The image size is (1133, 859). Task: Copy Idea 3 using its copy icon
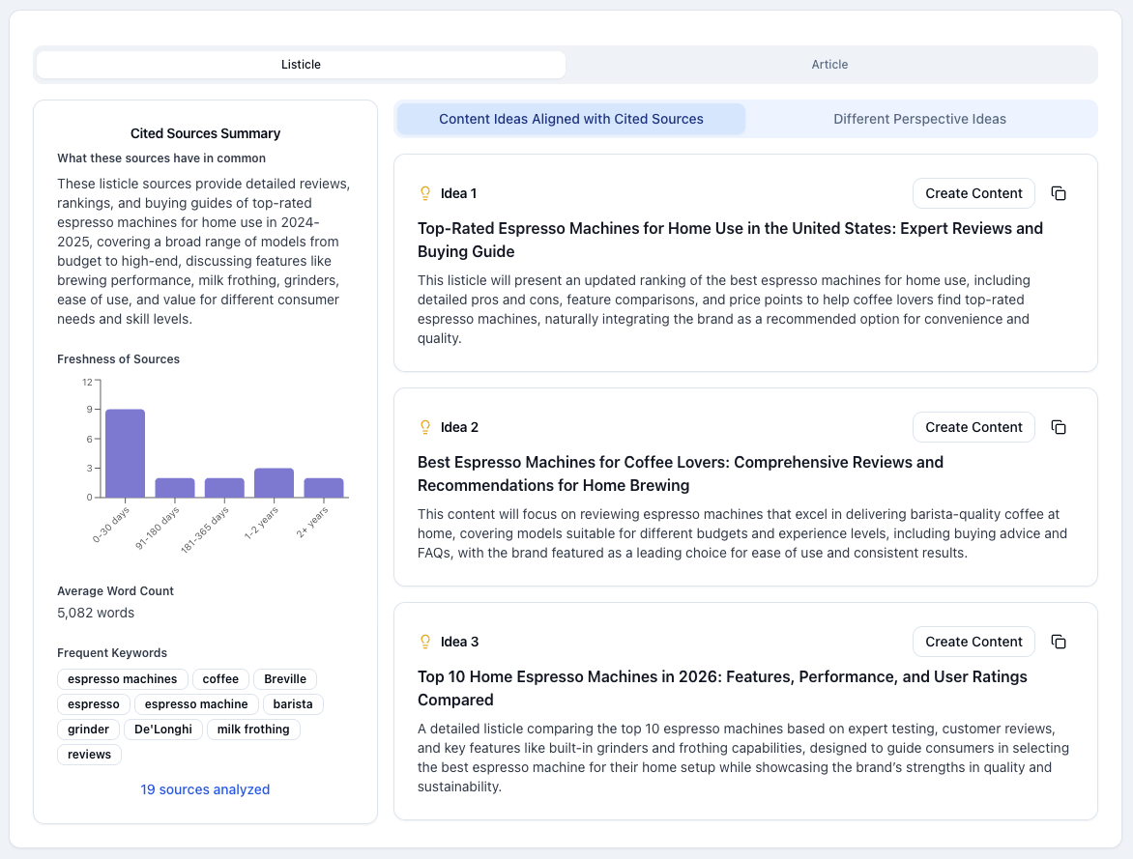pos(1059,641)
